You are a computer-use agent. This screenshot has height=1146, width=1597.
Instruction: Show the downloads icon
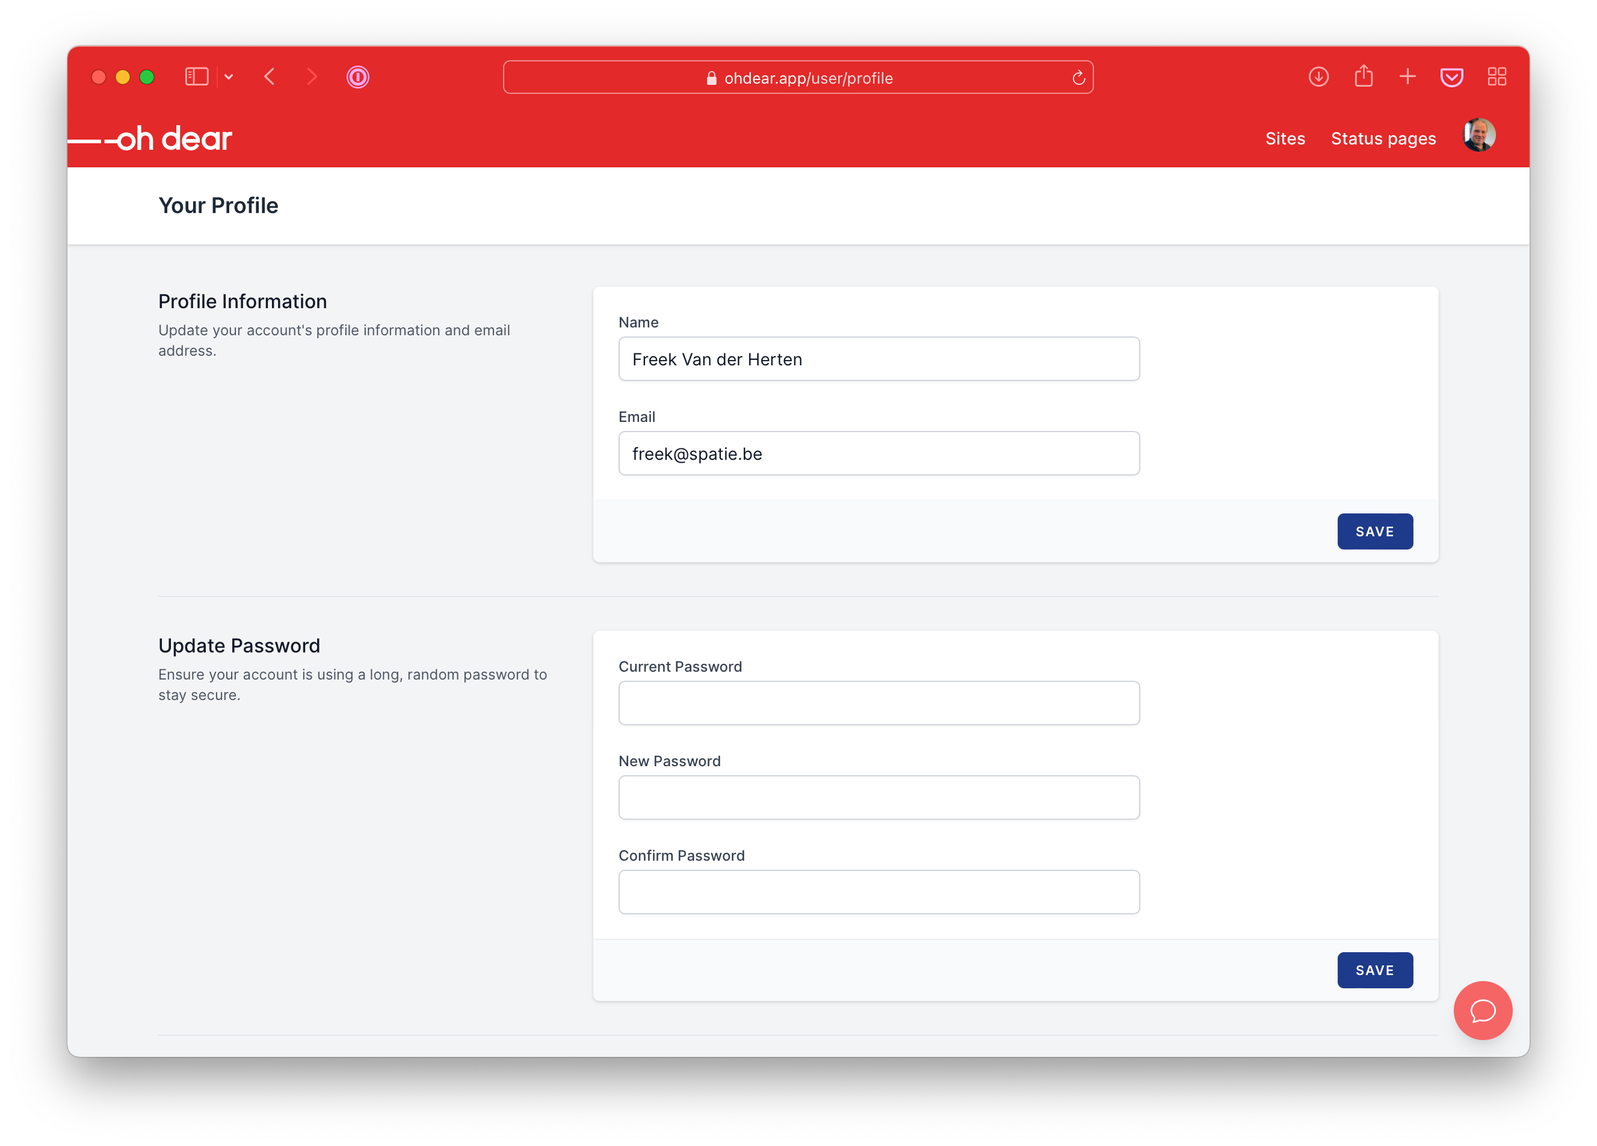tap(1318, 77)
